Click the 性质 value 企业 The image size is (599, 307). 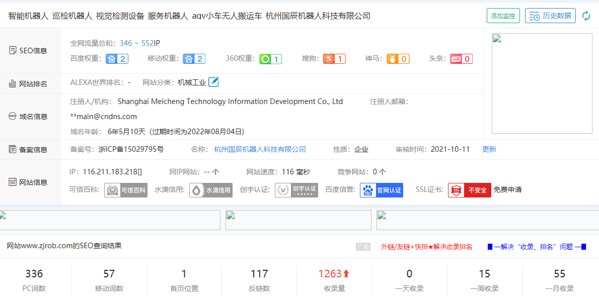[x=361, y=149]
